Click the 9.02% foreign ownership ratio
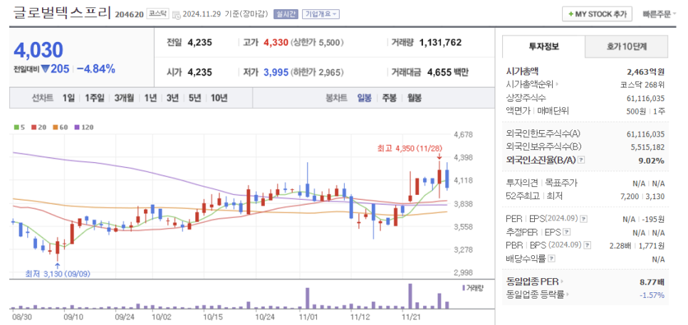688x325 pixels. tap(651, 161)
